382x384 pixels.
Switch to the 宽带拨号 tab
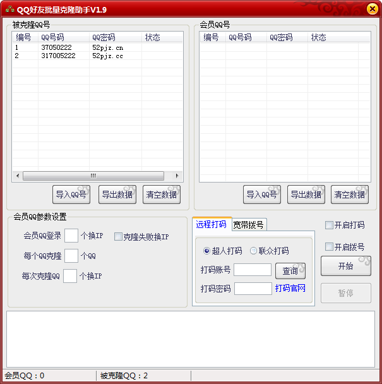point(249,224)
